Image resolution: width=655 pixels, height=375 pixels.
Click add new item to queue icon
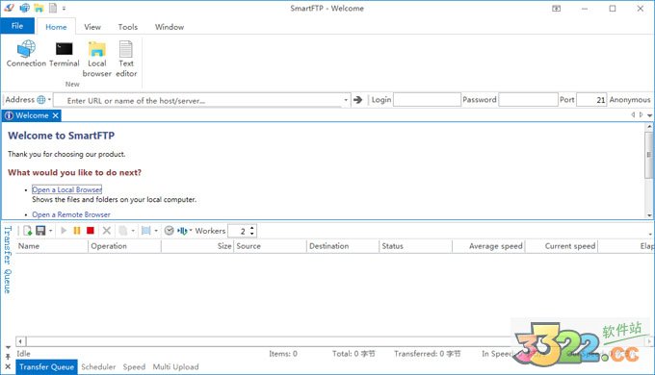(x=28, y=231)
